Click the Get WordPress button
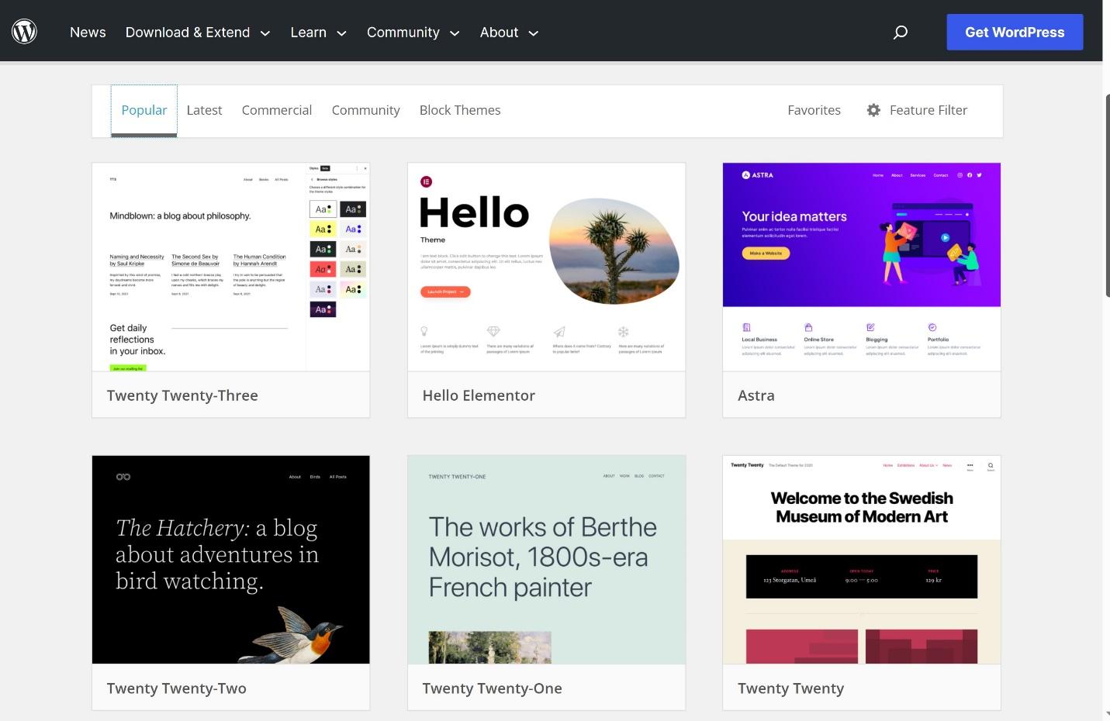Image resolution: width=1110 pixels, height=721 pixels. (x=1015, y=32)
